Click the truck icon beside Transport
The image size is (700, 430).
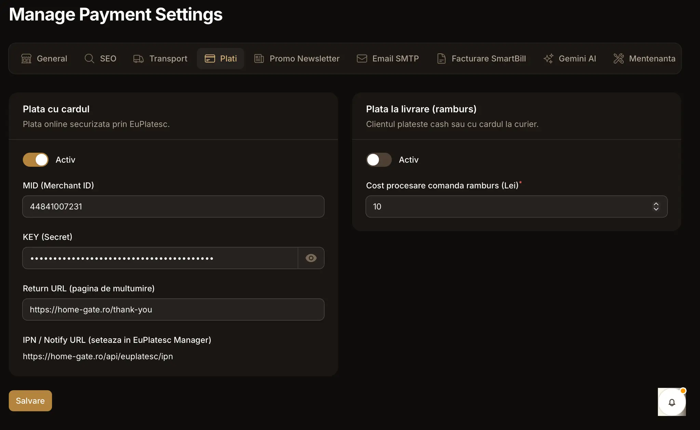coord(138,59)
